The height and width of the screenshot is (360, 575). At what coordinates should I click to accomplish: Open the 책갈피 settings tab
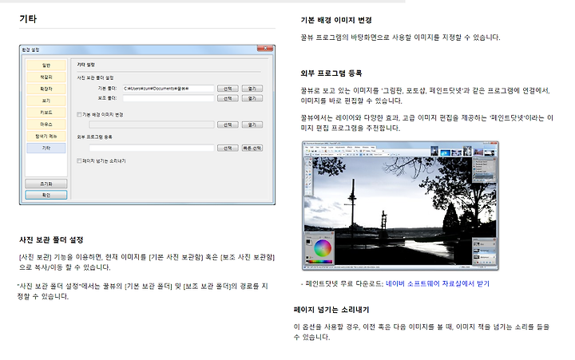[x=46, y=77]
